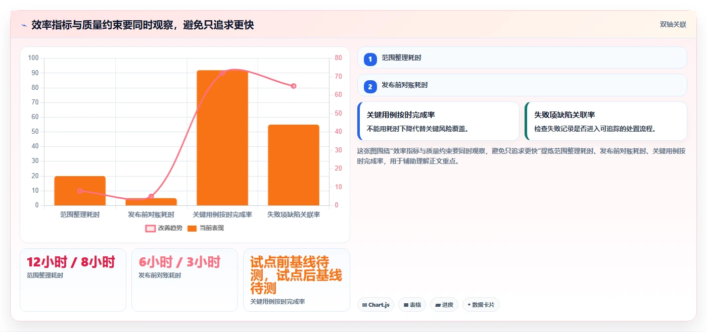Click the 数据卡片 tag

[481, 305]
